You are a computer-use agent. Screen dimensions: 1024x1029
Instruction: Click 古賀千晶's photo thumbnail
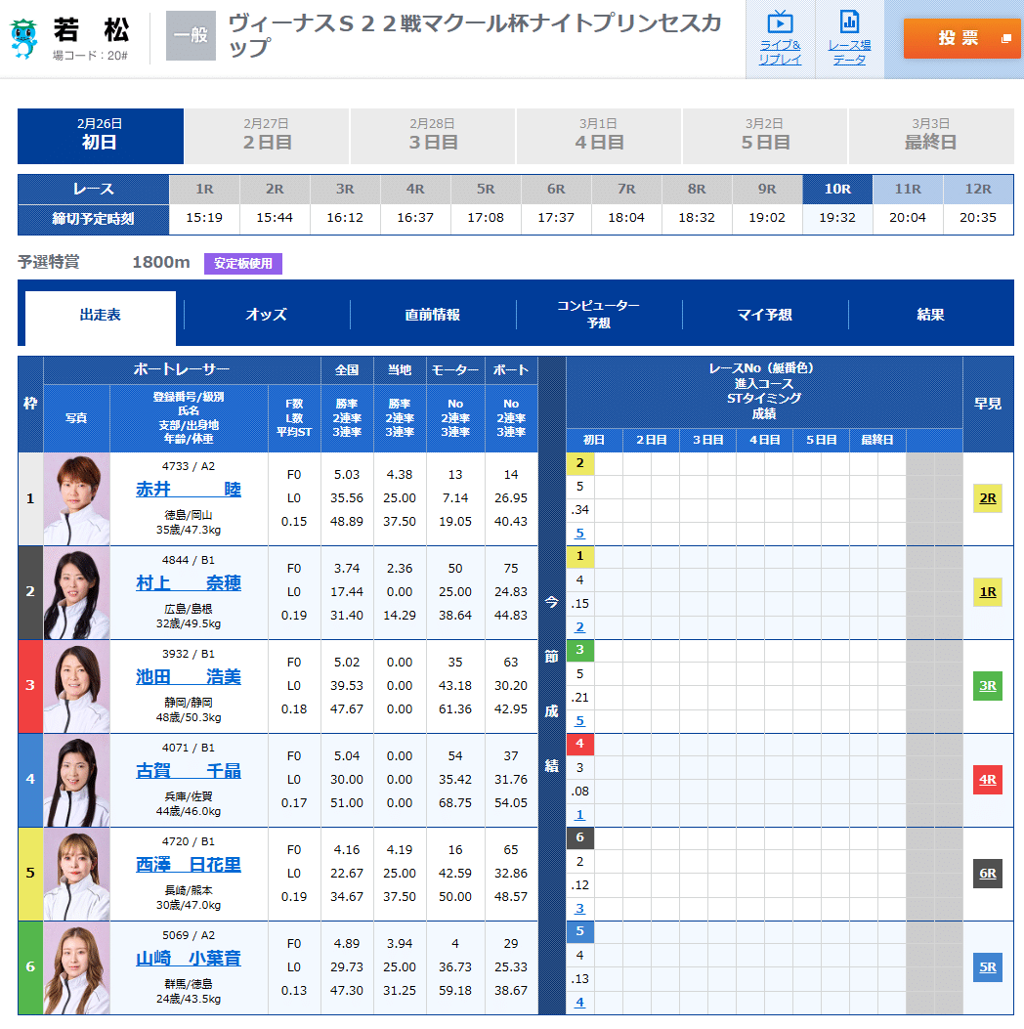click(76, 780)
